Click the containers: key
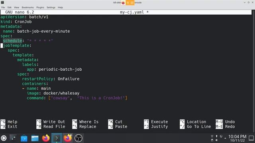The width and height of the screenshot is (255, 143). 35,84
